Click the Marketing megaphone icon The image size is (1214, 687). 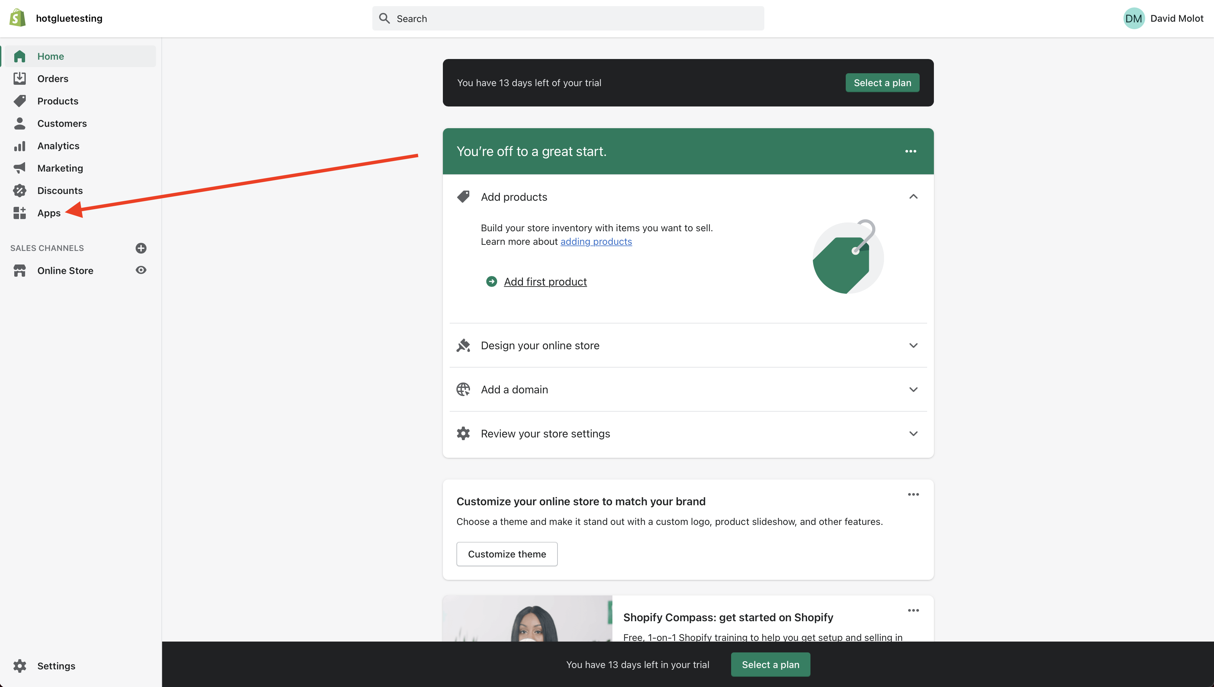point(19,168)
